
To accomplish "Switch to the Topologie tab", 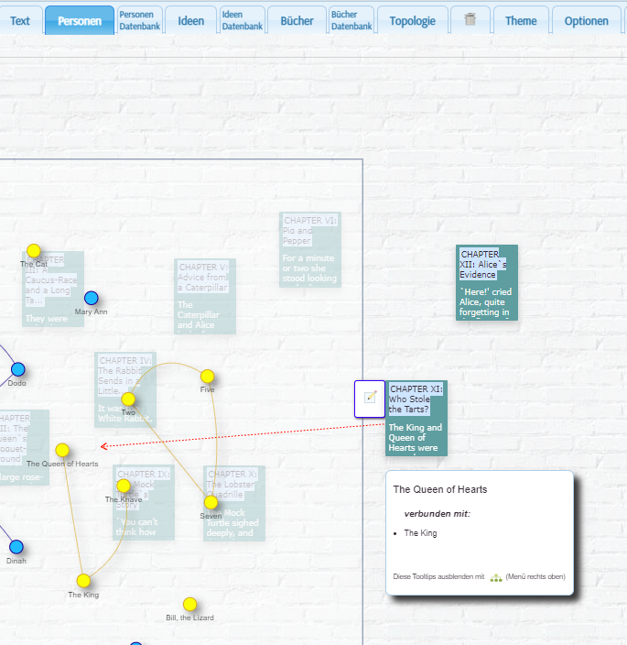I will click(x=412, y=20).
